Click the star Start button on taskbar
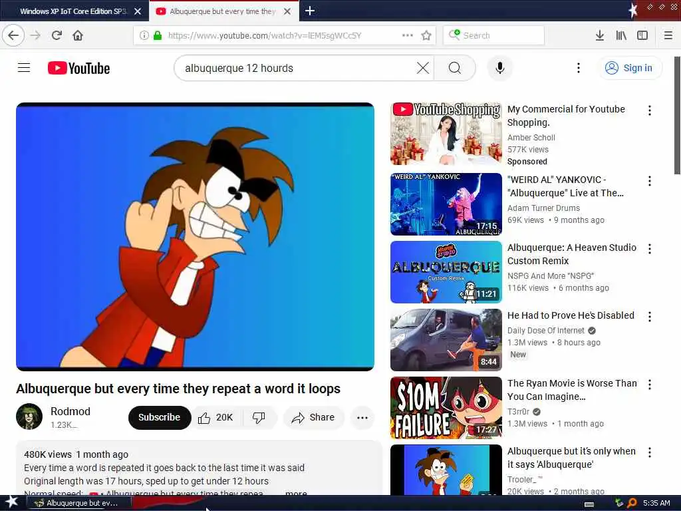681x511 pixels. pos(12,502)
